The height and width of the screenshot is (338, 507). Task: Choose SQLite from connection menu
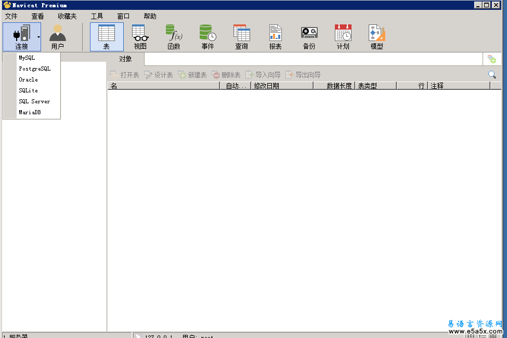click(x=32, y=91)
